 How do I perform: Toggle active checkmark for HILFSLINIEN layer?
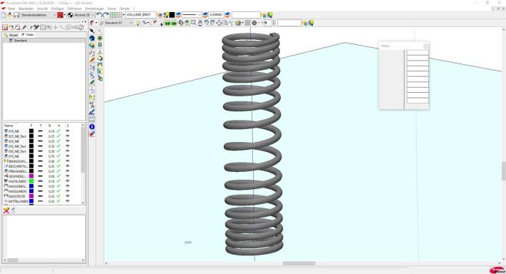click(x=59, y=181)
